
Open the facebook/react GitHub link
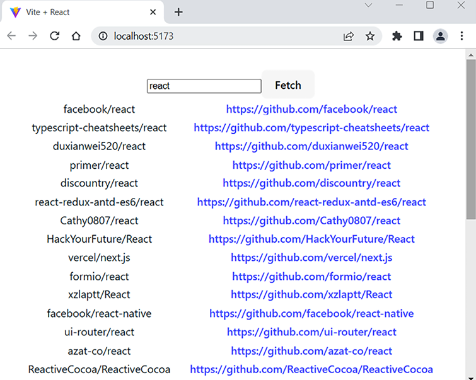(311, 109)
